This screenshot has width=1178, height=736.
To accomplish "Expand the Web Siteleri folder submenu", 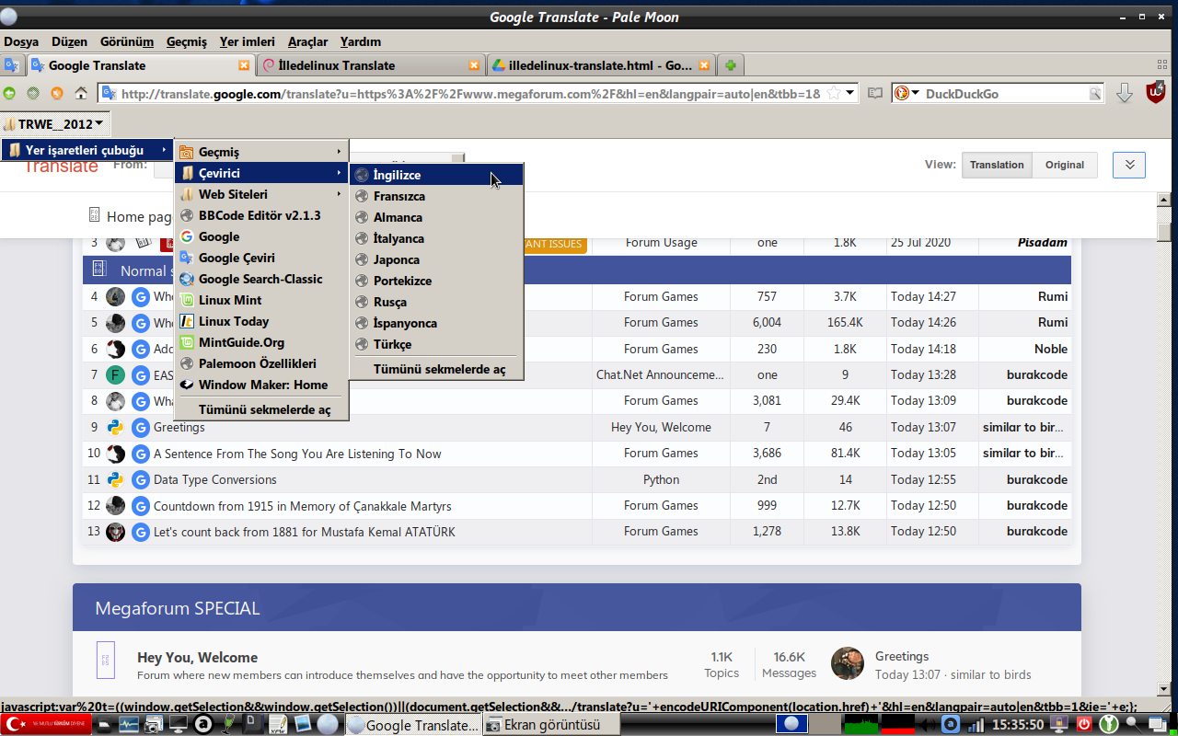I will [x=261, y=194].
